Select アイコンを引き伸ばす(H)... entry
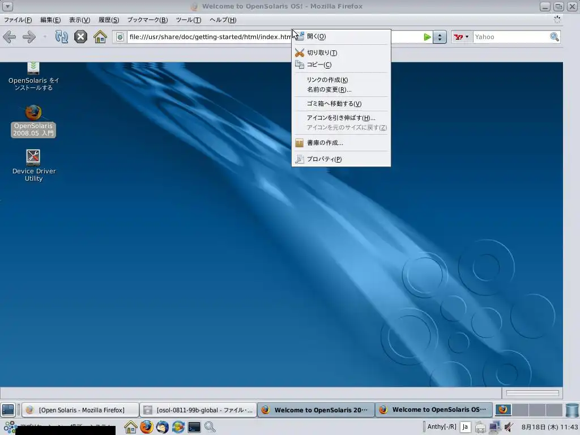The image size is (580, 435). pyautogui.click(x=341, y=118)
